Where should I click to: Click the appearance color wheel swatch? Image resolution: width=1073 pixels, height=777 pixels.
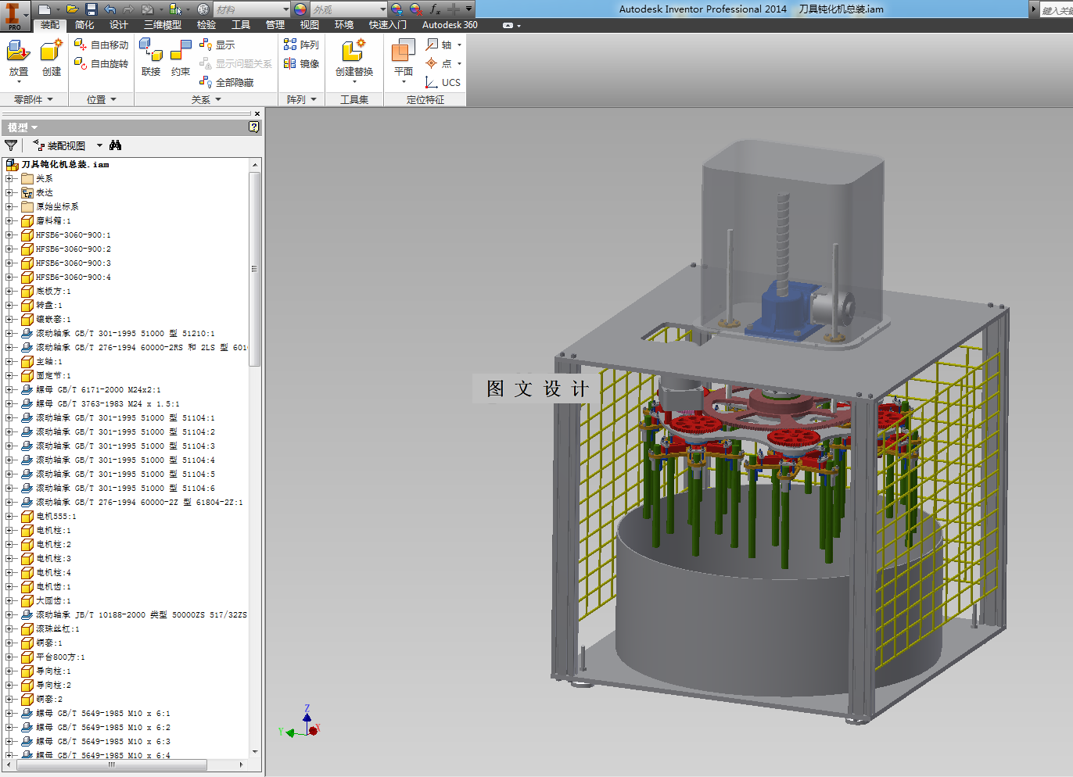click(x=300, y=9)
